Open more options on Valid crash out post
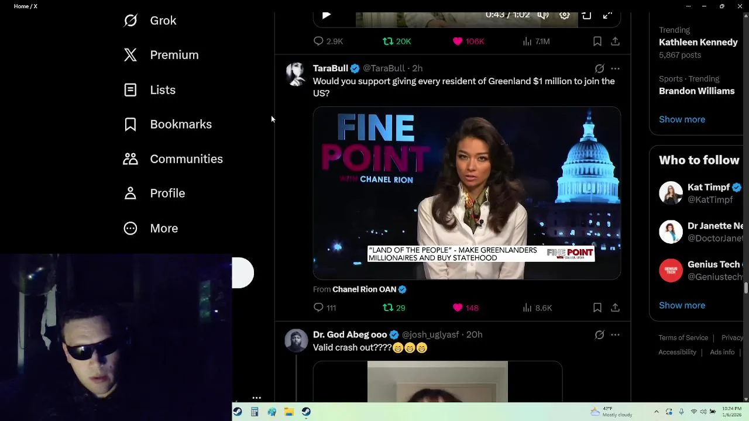Screen dimensions: 749x421 (x=615, y=335)
